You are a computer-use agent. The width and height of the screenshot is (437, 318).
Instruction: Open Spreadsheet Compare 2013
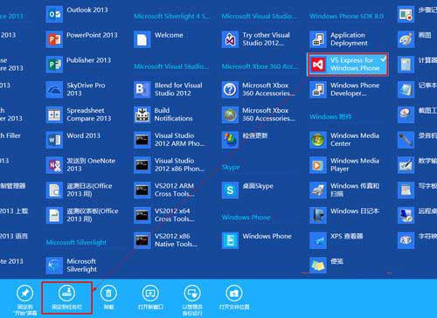click(79, 114)
